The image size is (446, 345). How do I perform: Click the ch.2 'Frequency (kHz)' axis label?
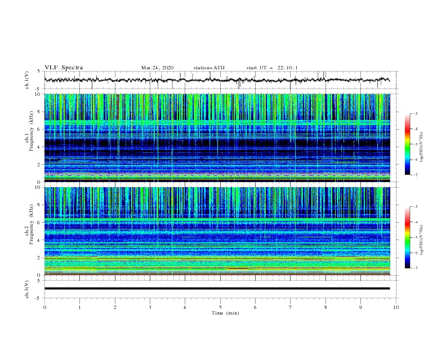pos(32,224)
